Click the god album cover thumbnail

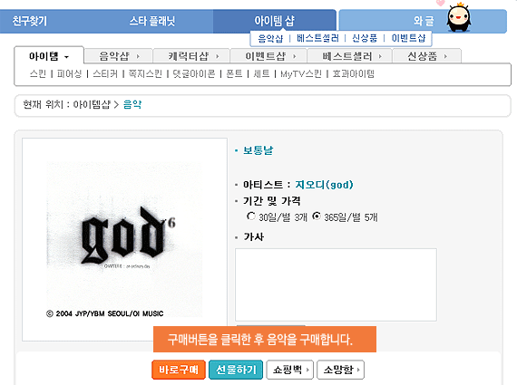tap(124, 239)
